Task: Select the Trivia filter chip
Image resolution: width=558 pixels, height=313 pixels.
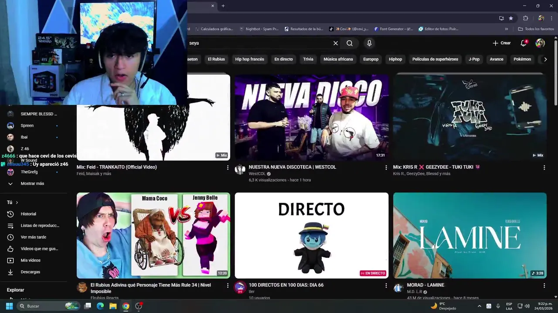Action: pos(308,59)
